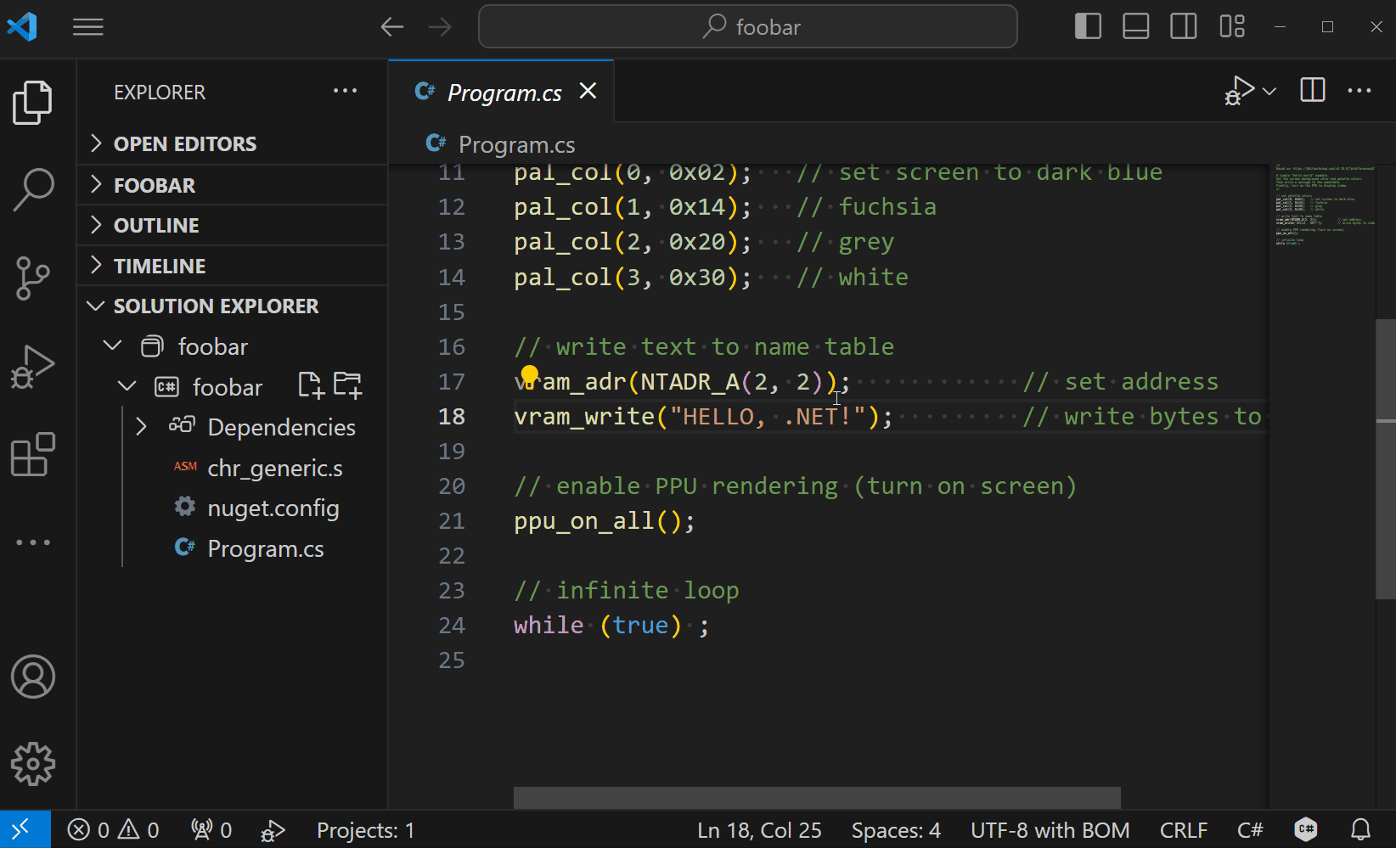
Task: Open a remote window from status bar
Action: 25,829
